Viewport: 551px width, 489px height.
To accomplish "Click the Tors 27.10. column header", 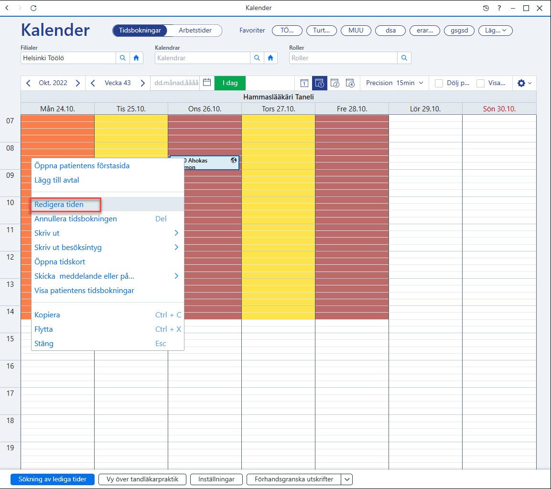I will [x=278, y=109].
